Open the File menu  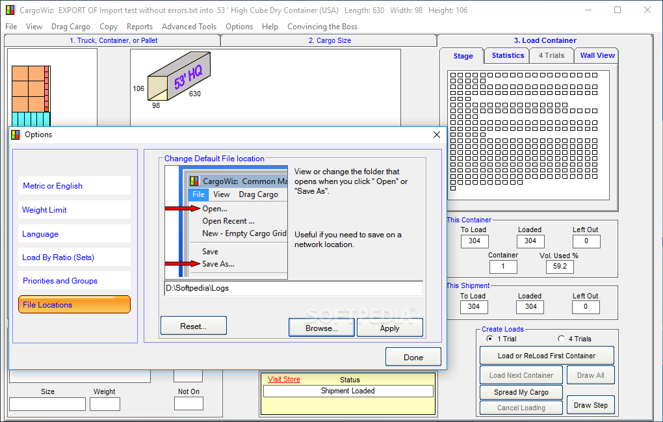tap(11, 27)
